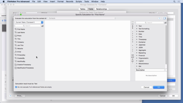Click in the functions search box
The image size is (183, 103).
[150, 23]
